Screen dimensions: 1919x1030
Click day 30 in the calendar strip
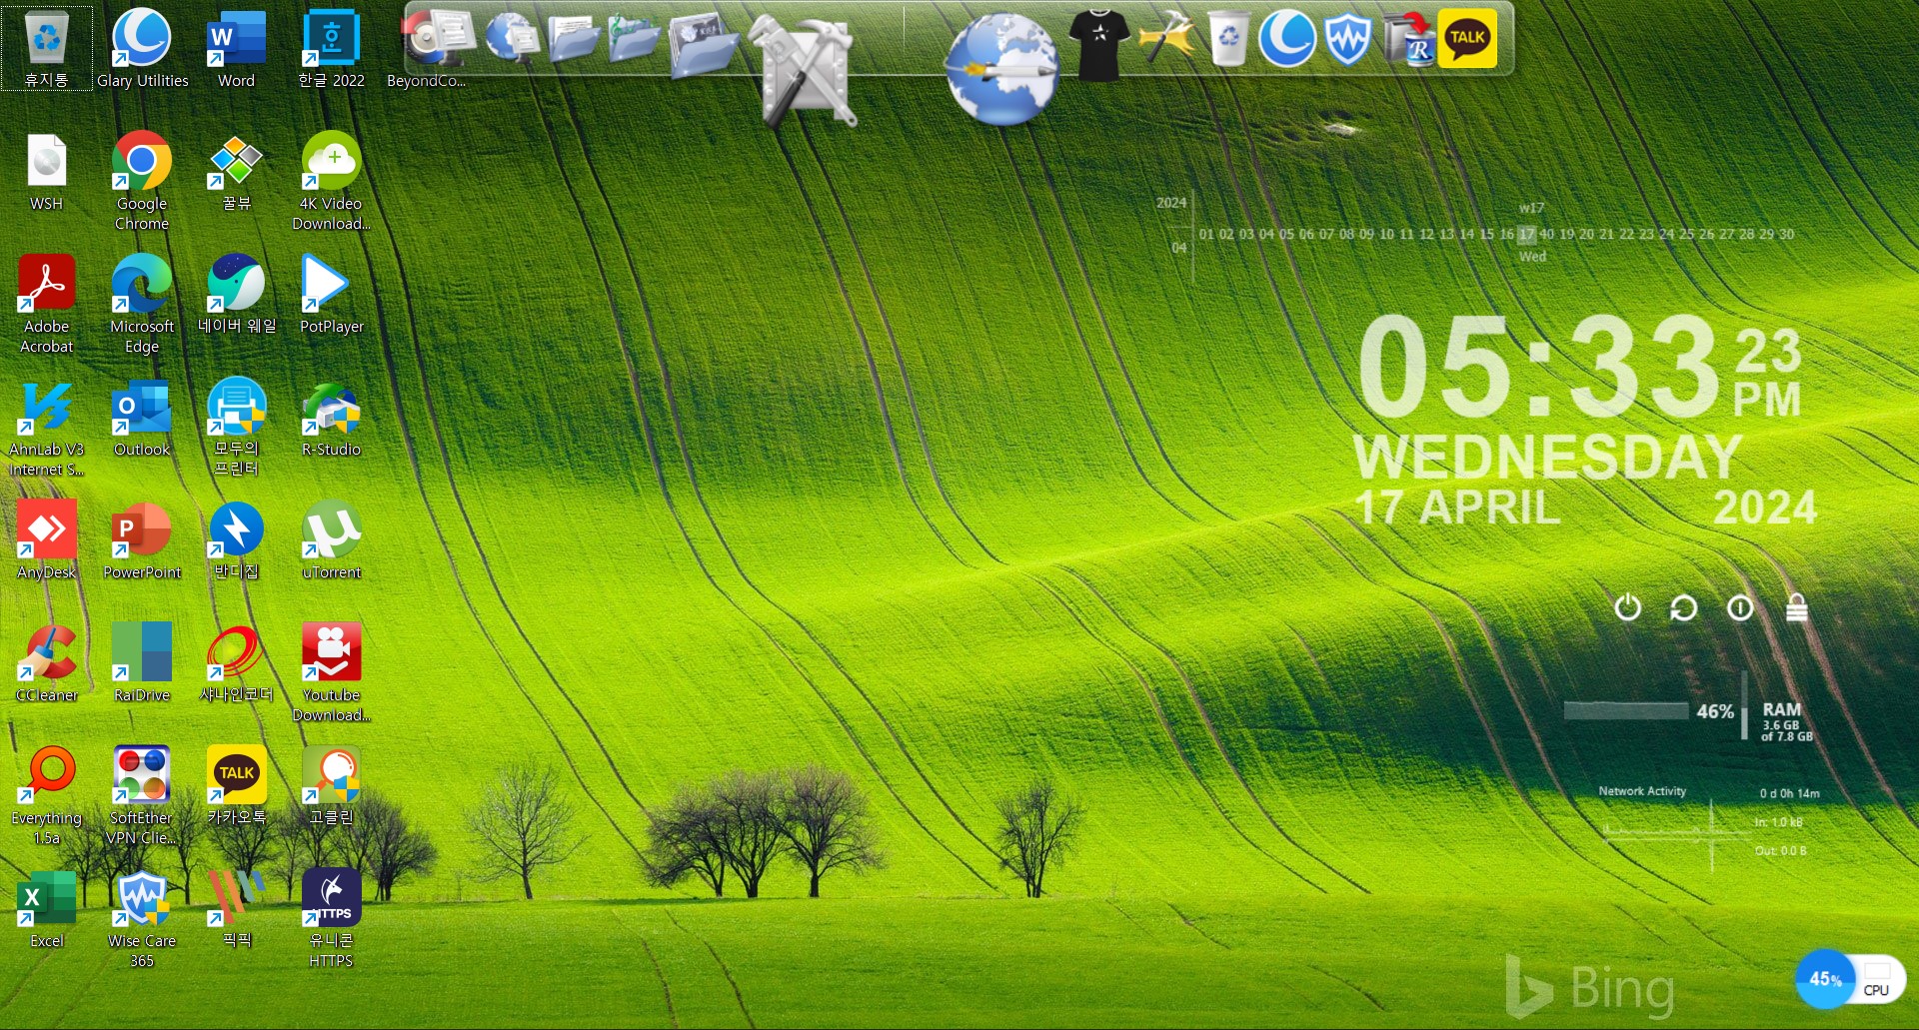[1786, 234]
